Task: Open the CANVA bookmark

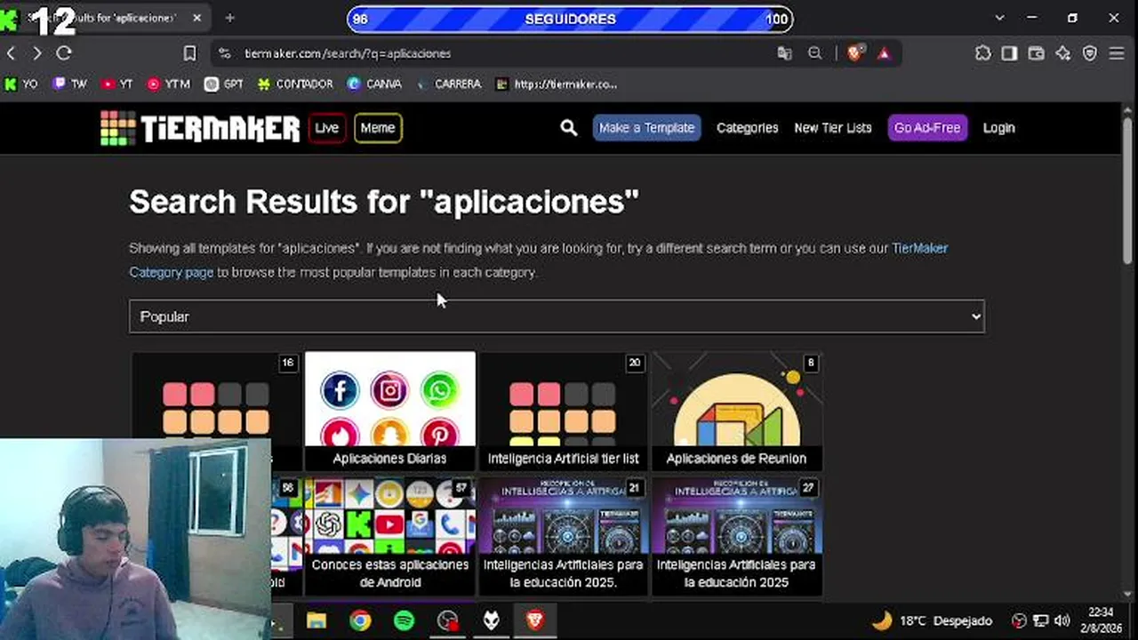Action: pyautogui.click(x=374, y=84)
